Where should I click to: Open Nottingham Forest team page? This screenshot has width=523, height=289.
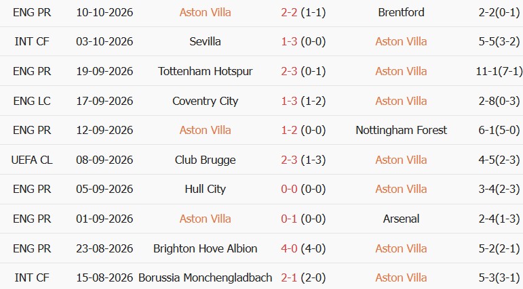point(401,130)
